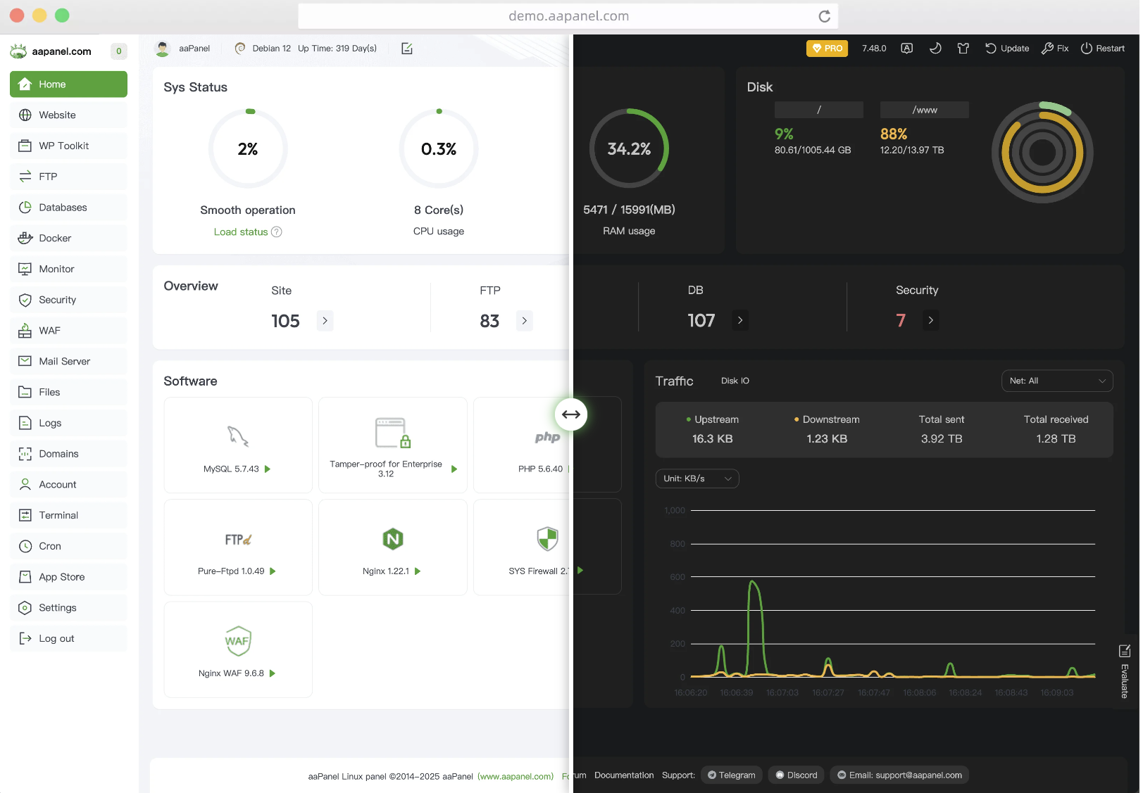Image resolution: width=1143 pixels, height=793 pixels.
Task: Open the Net: All dropdown
Action: pos(1056,381)
